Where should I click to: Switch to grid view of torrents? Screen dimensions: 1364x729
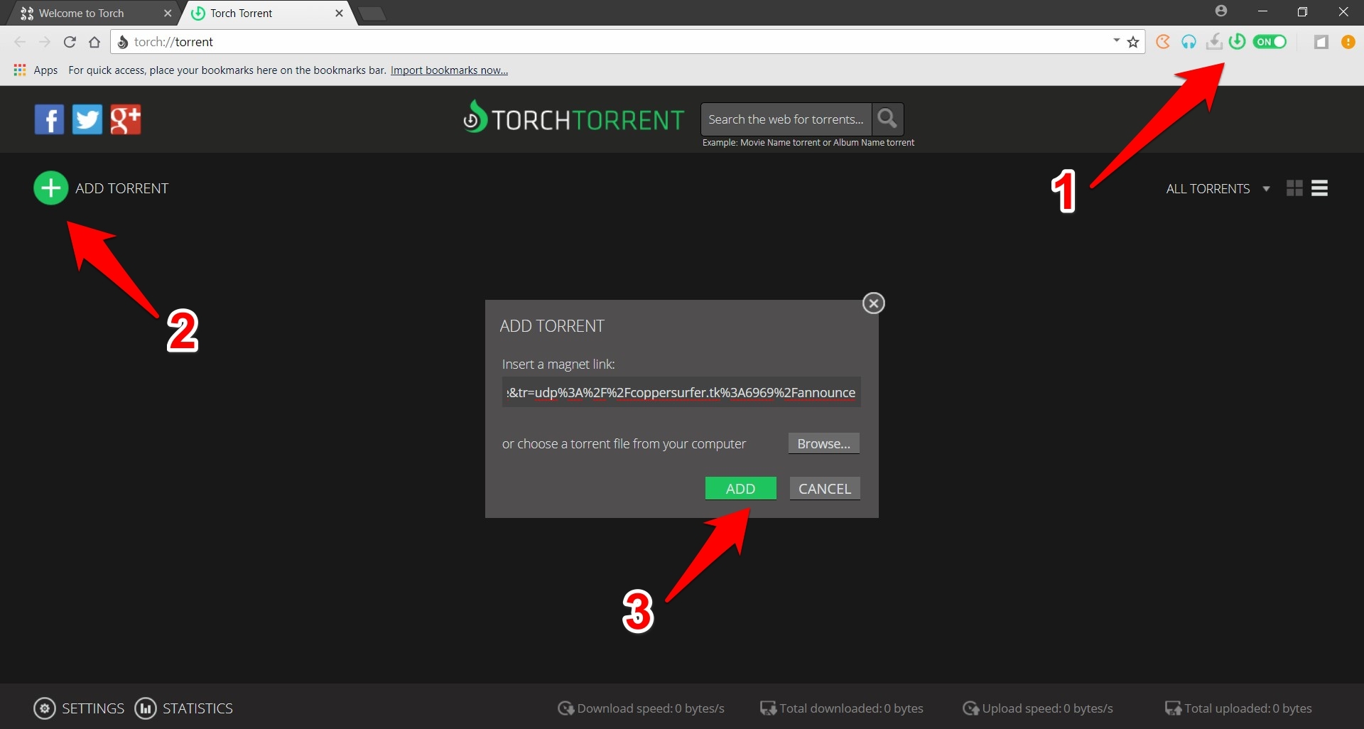[x=1294, y=188]
